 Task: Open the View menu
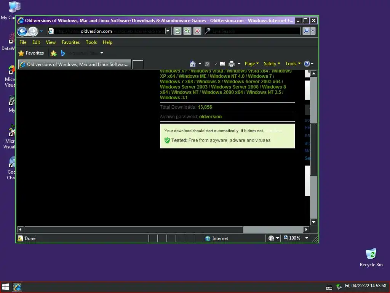coord(51,42)
